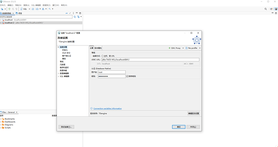Select the 主机 connection radio button
Image resolution: width=278 pixels, height=147 pixels.
pos(102,56)
